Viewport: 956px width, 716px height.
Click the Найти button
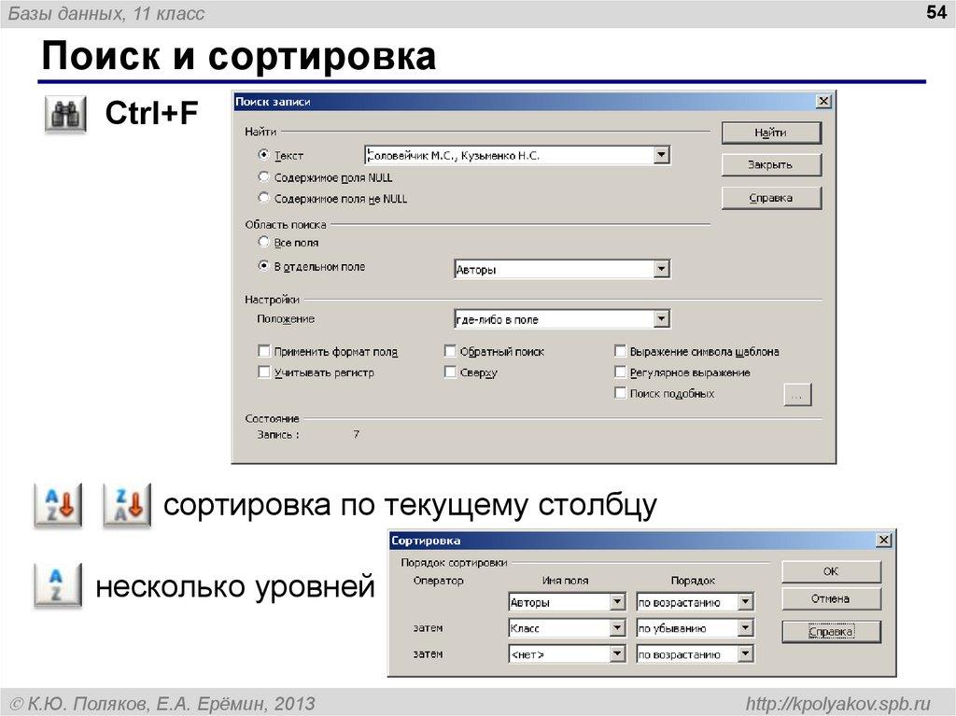771,132
